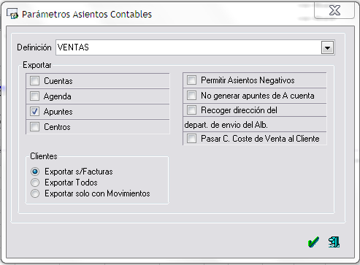Click the Definición field label
Viewport: 360px width, 265px height.
pyautogui.click(x=34, y=47)
